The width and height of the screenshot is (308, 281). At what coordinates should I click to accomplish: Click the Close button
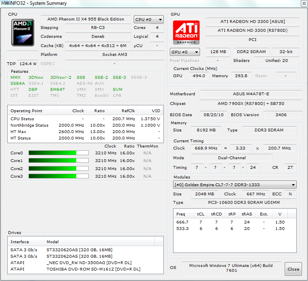coord(293,269)
